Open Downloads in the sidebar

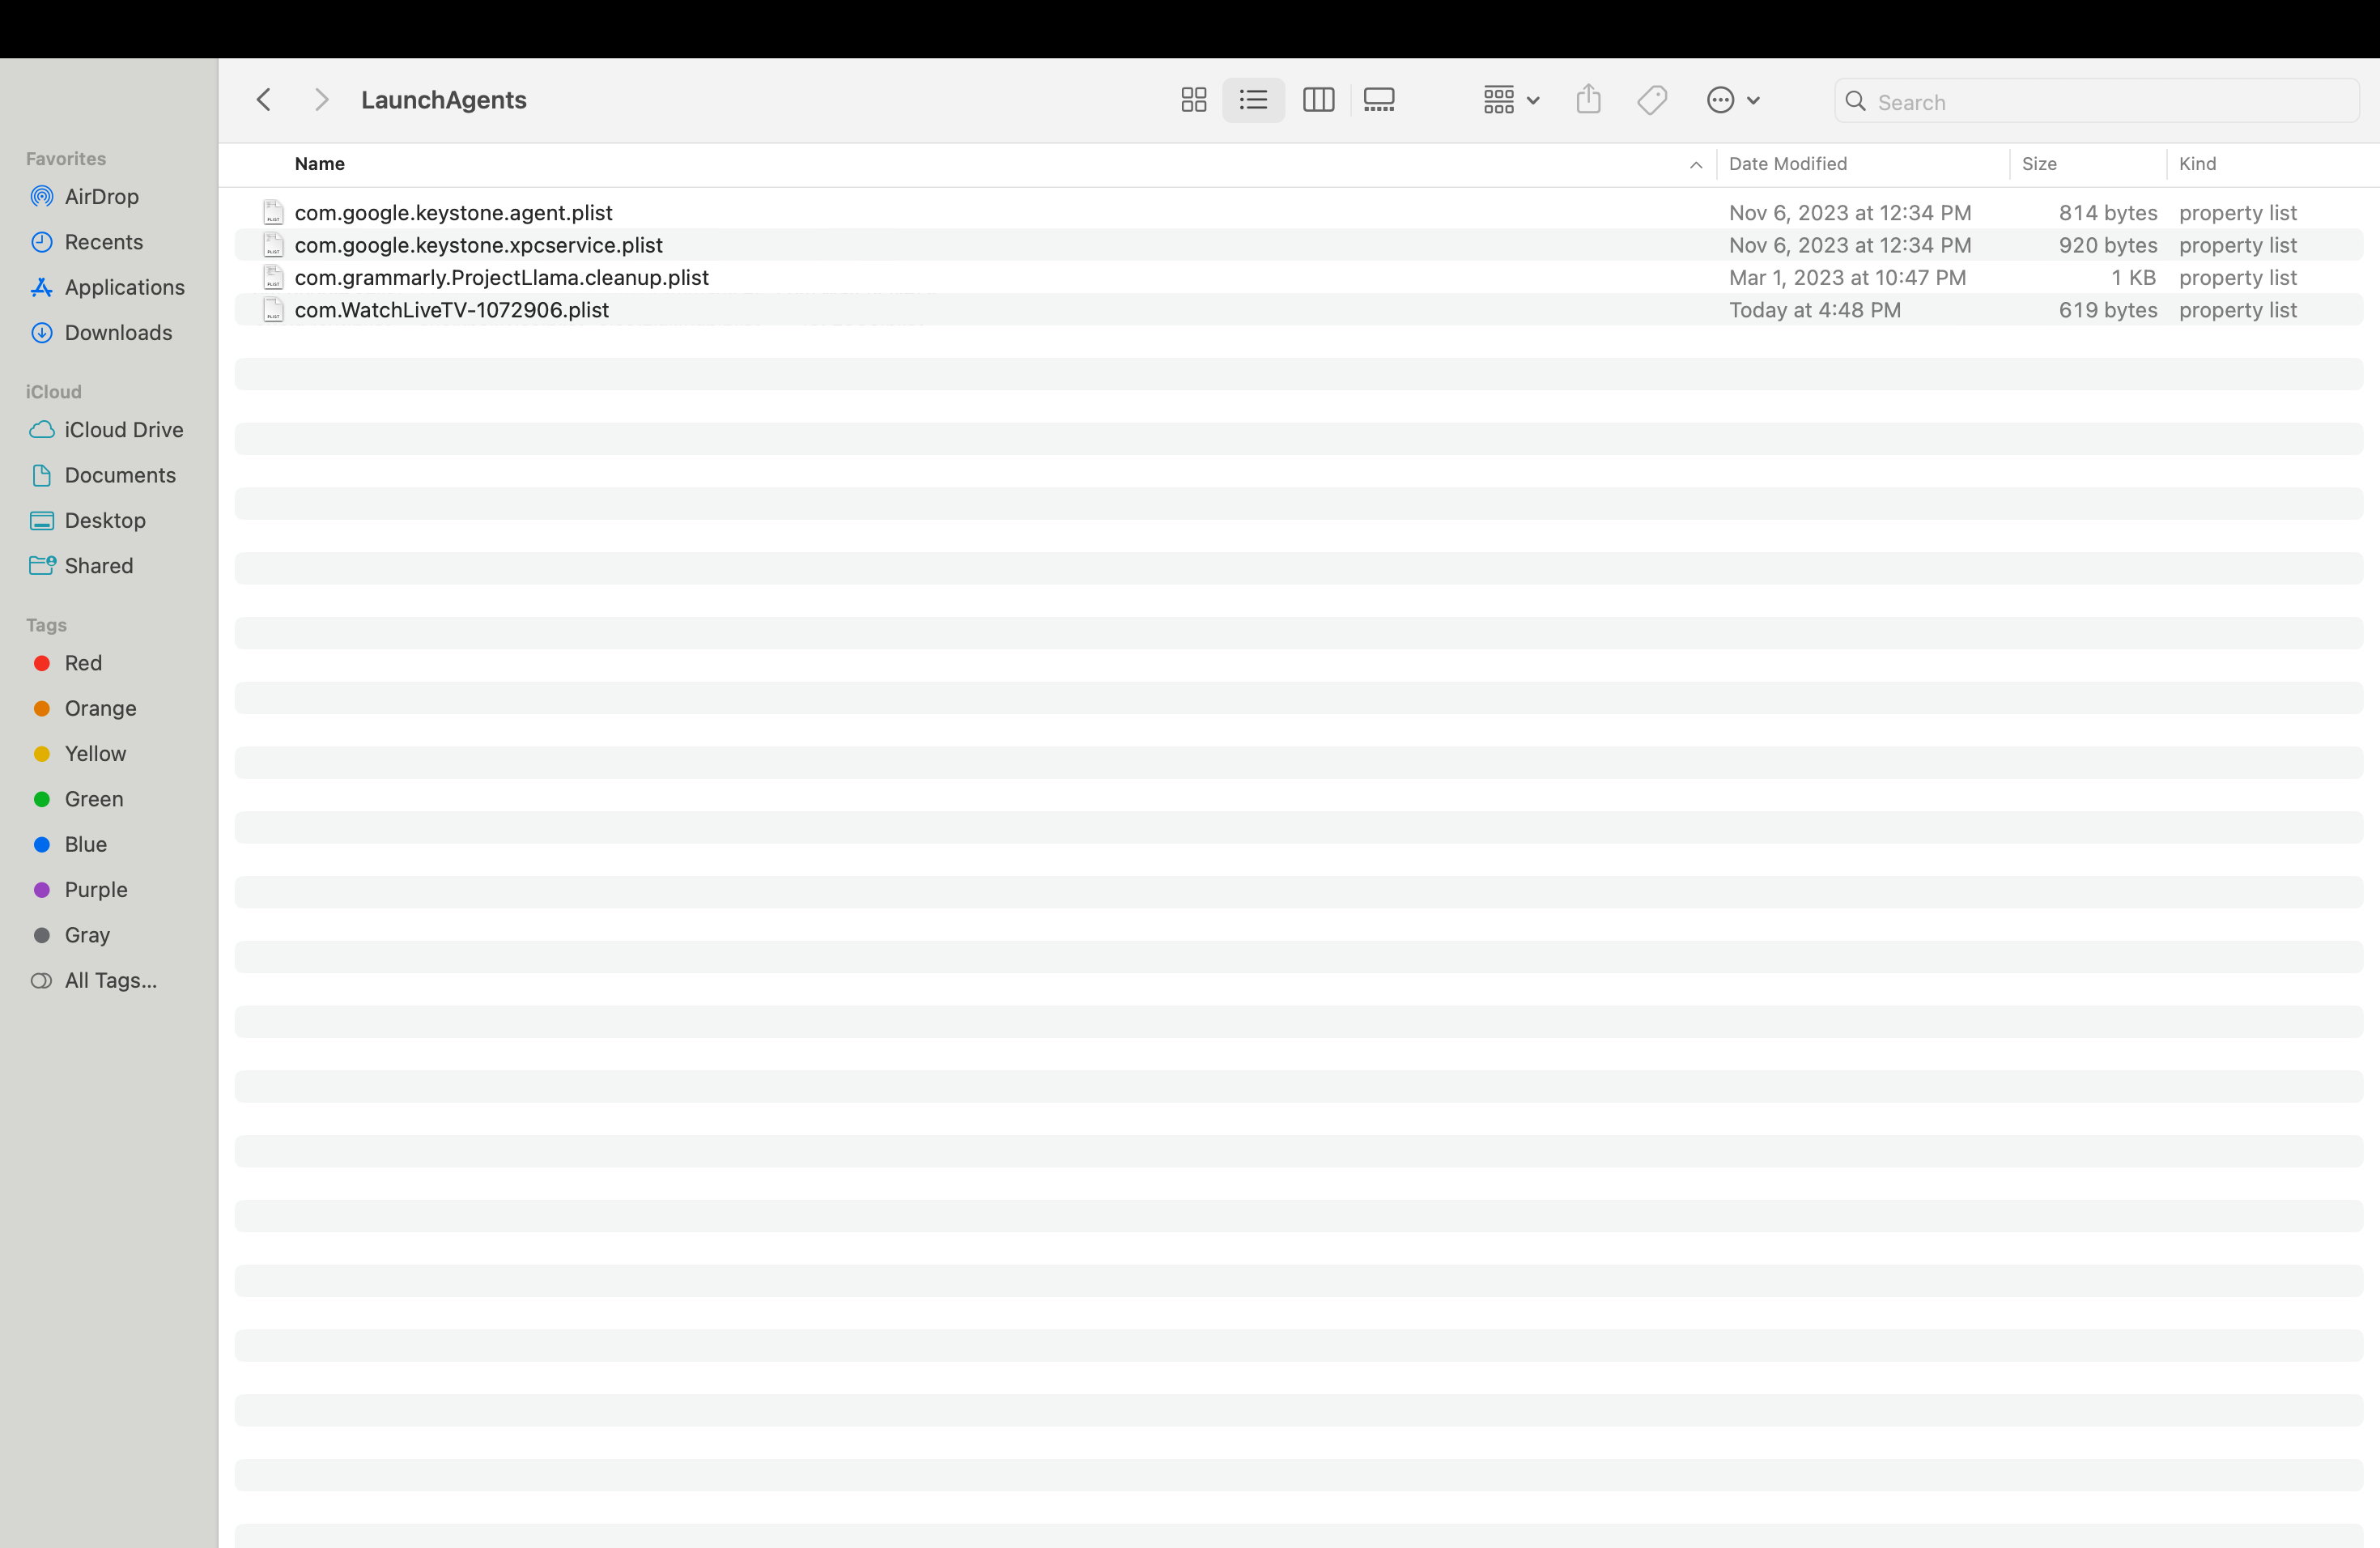[118, 333]
